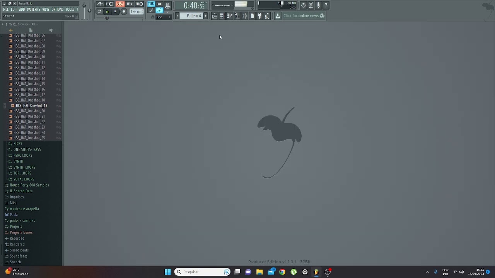Stop playback with the stop button
This screenshot has height=278, width=495.
(x=115, y=12)
